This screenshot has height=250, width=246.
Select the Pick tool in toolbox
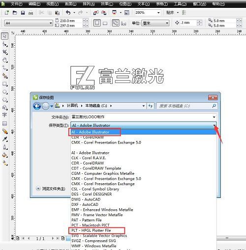(x=4, y=36)
